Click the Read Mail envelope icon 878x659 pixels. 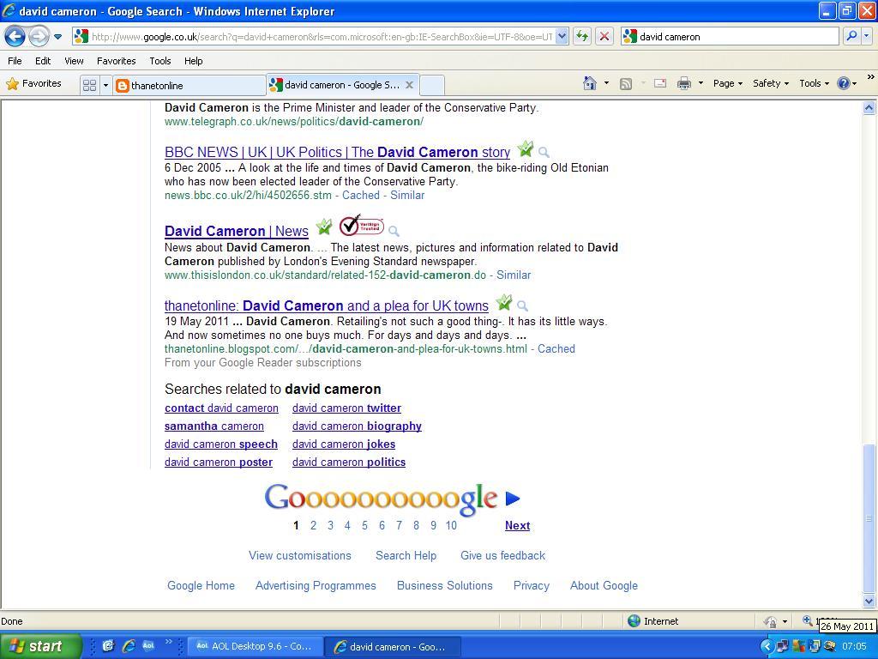pos(660,83)
